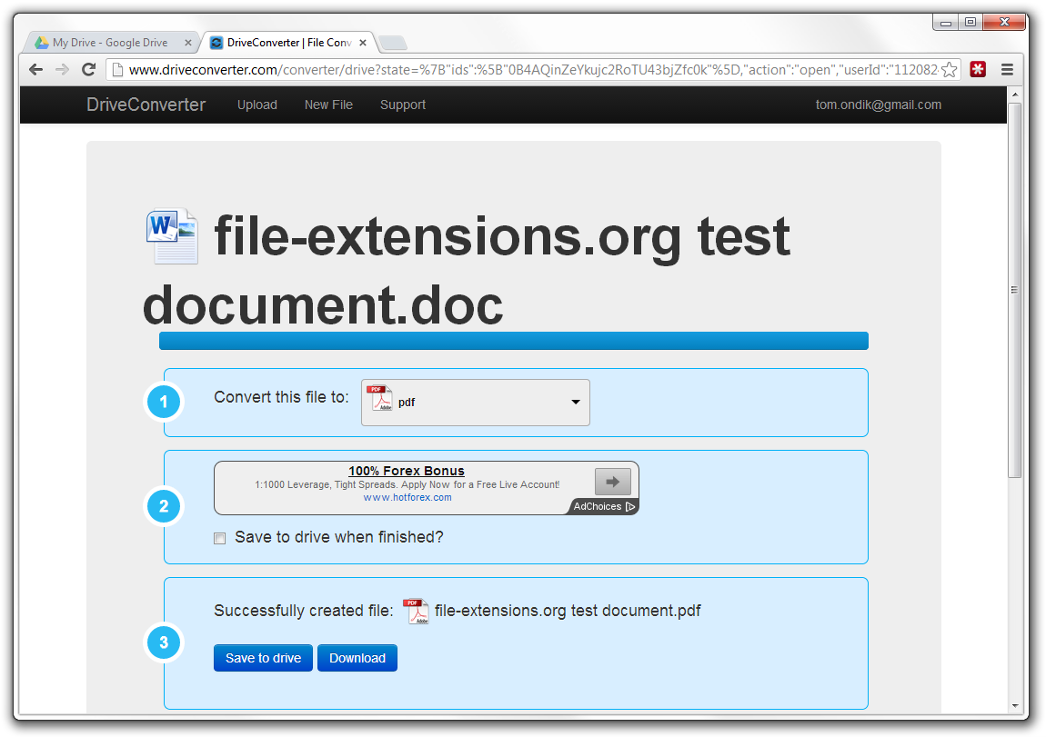Focus the URL address bar

[532, 69]
